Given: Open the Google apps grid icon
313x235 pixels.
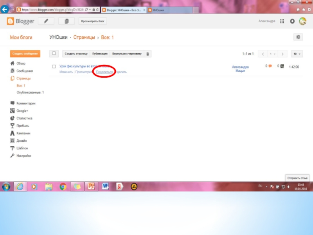Looking at the screenshot, I should tap(282, 21).
